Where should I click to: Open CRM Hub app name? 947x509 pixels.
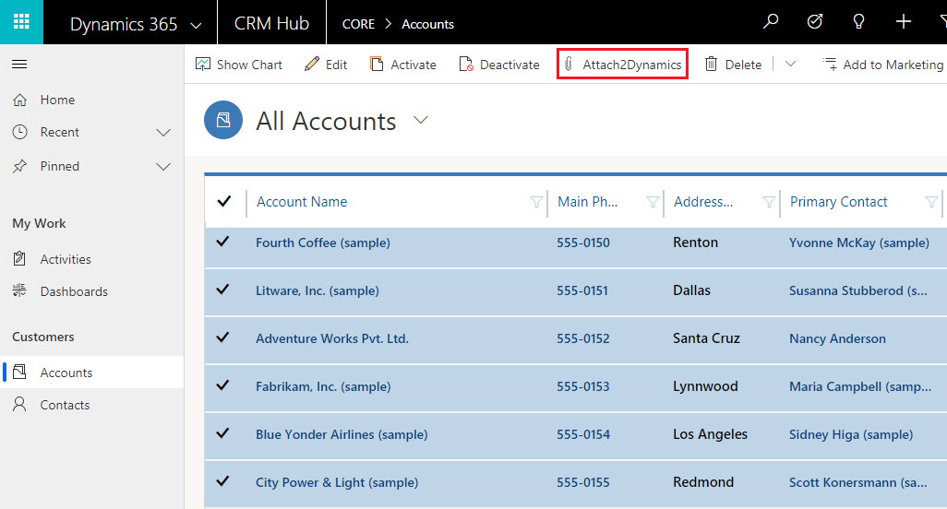271,24
